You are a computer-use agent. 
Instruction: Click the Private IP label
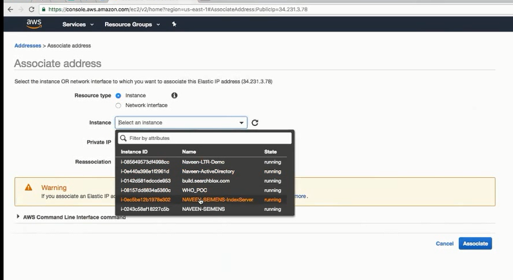coord(99,142)
